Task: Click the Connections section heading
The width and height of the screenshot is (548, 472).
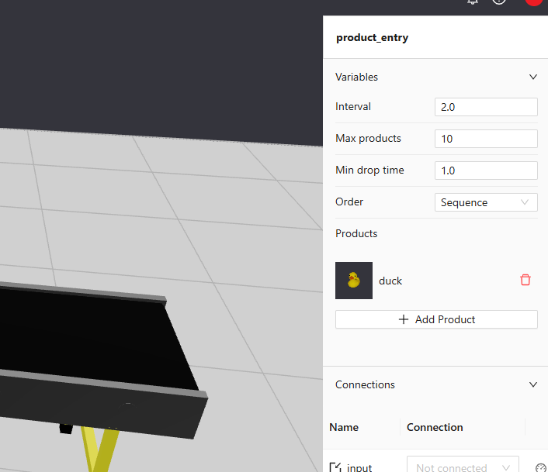Action: (x=365, y=384)
